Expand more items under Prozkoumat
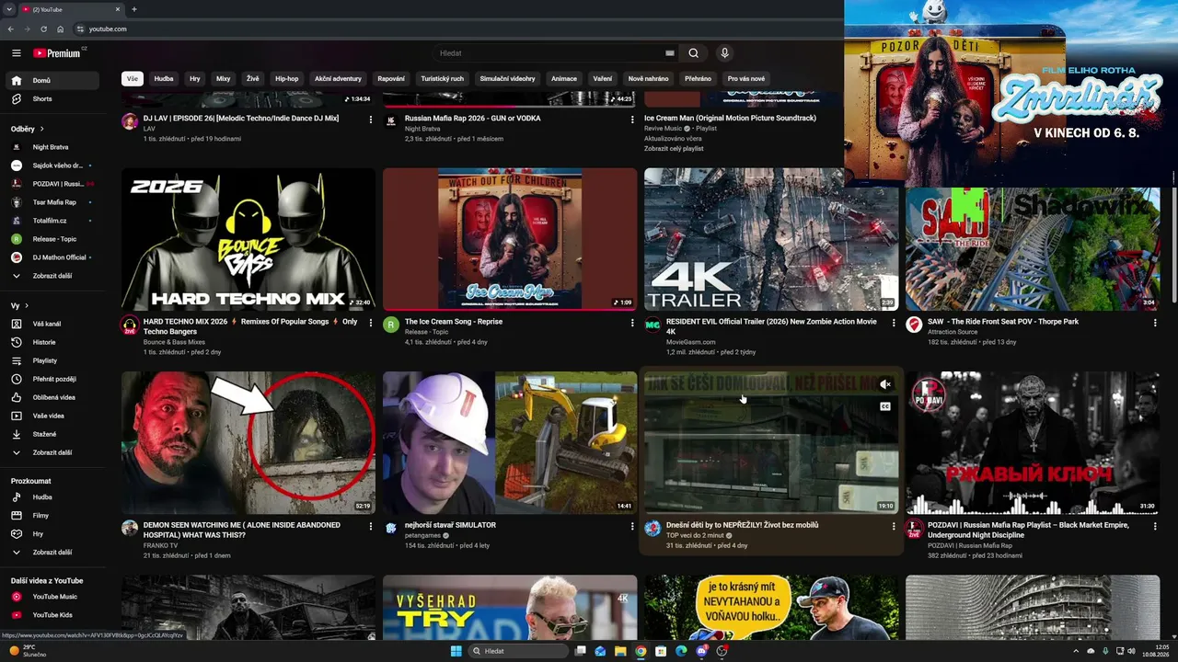 tap(52, 553)
